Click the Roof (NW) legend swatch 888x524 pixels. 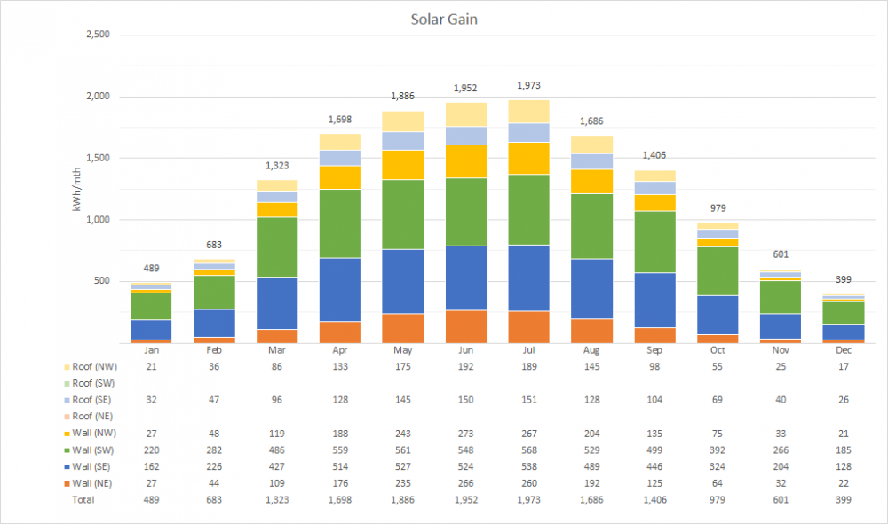(x=67, y=367)
